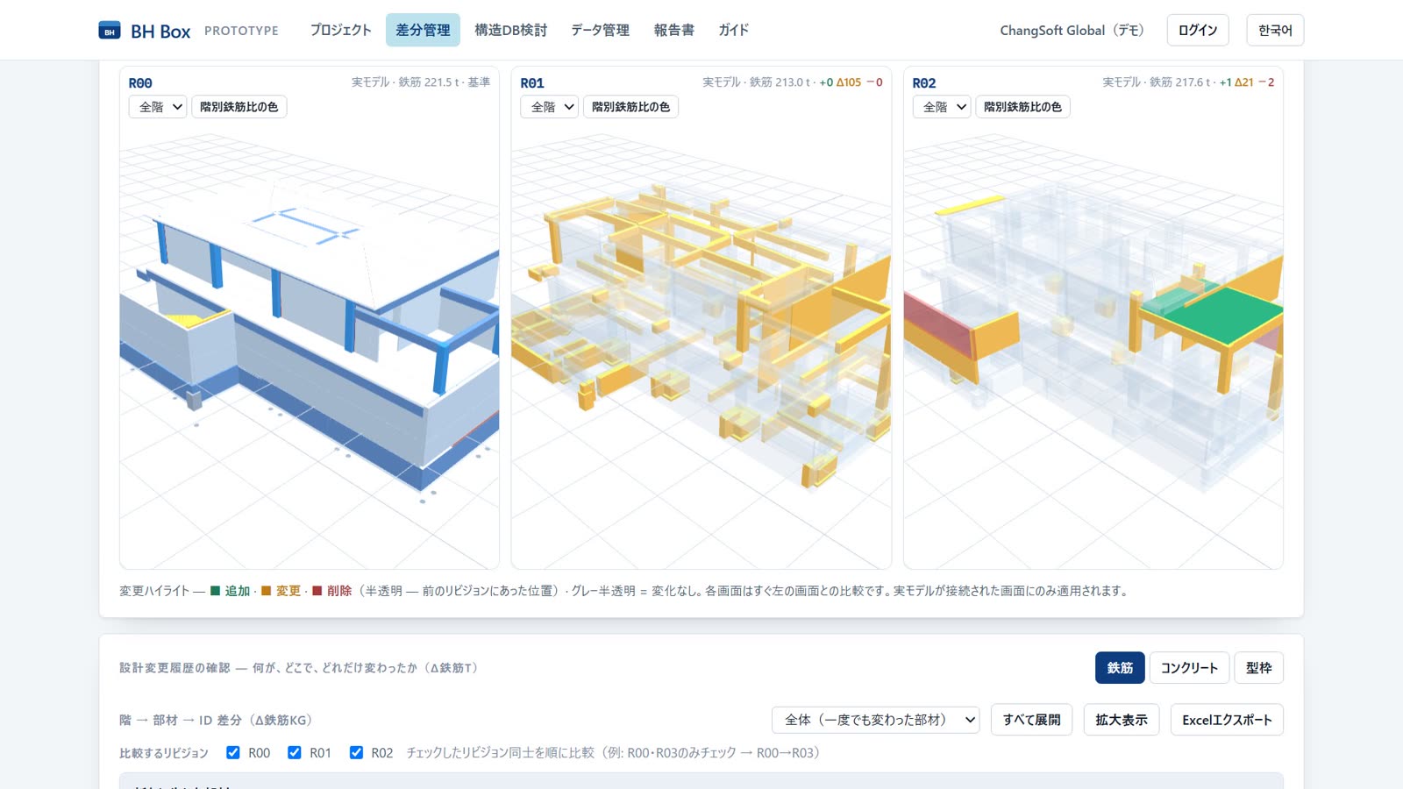Open the ガイド tab
Image resolution: width=1403 pixels, height=789 pixels.
pos(733,30)
